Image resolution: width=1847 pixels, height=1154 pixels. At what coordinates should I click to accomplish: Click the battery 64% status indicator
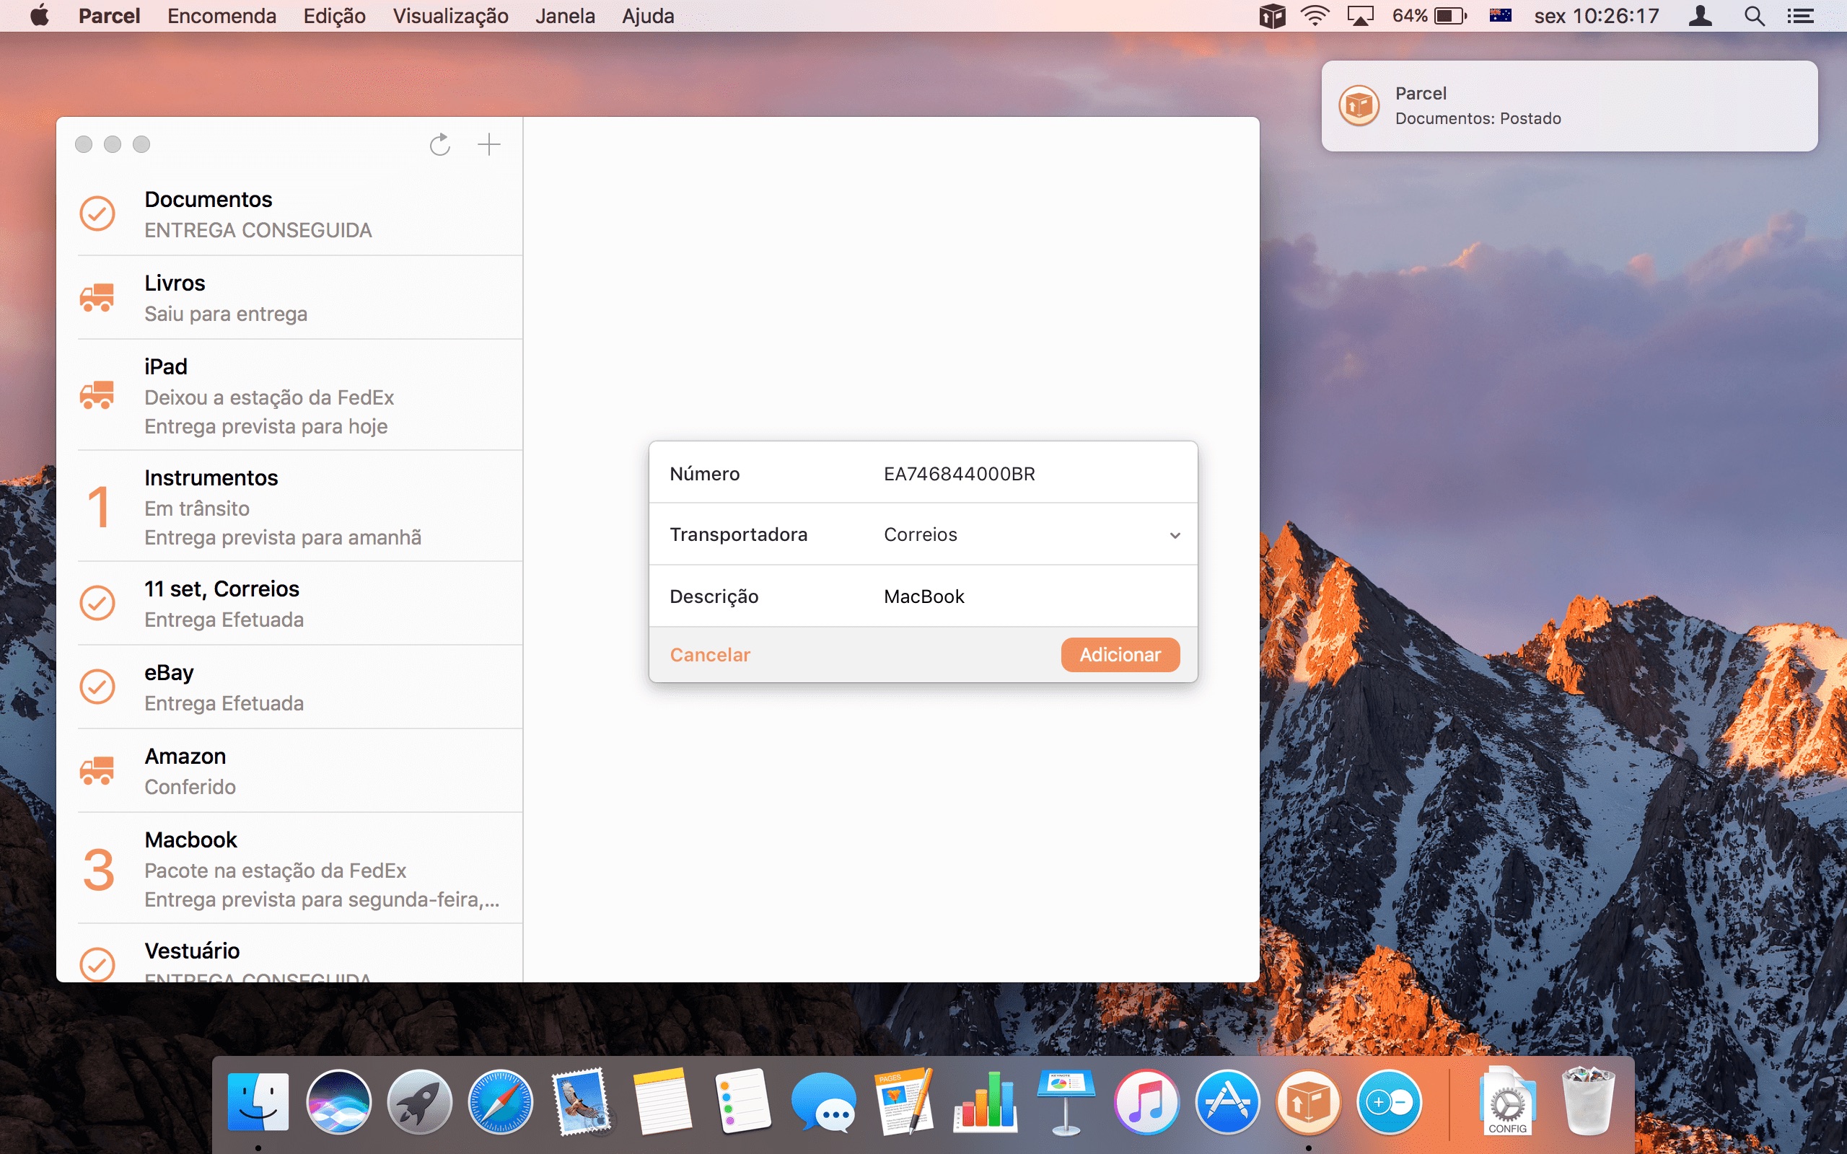click(1429, 16)
